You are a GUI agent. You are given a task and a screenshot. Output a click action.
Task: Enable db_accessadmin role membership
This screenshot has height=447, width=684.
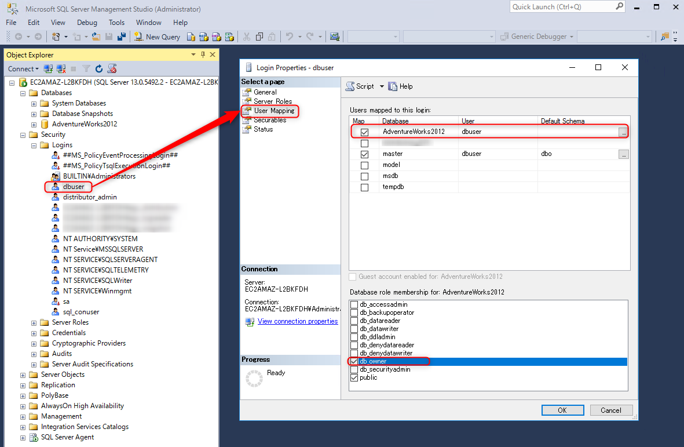point(354,304)
